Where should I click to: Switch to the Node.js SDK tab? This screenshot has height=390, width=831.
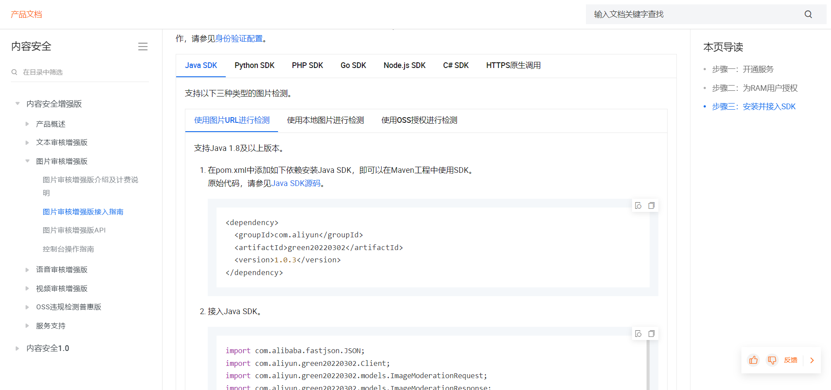pos(405,65)
